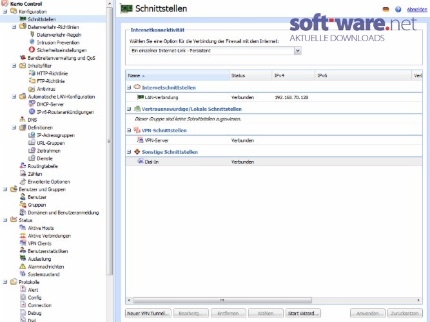430x322 pixels.
Task: Click the URL-Gruppen icon
Action: 32,143
